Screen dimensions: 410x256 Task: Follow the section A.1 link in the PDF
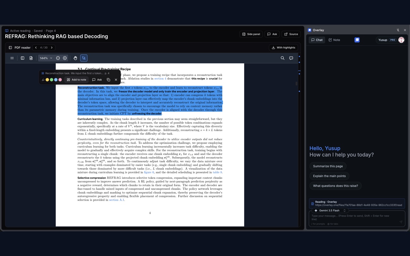pyautogui.click(x=117, y=200)
